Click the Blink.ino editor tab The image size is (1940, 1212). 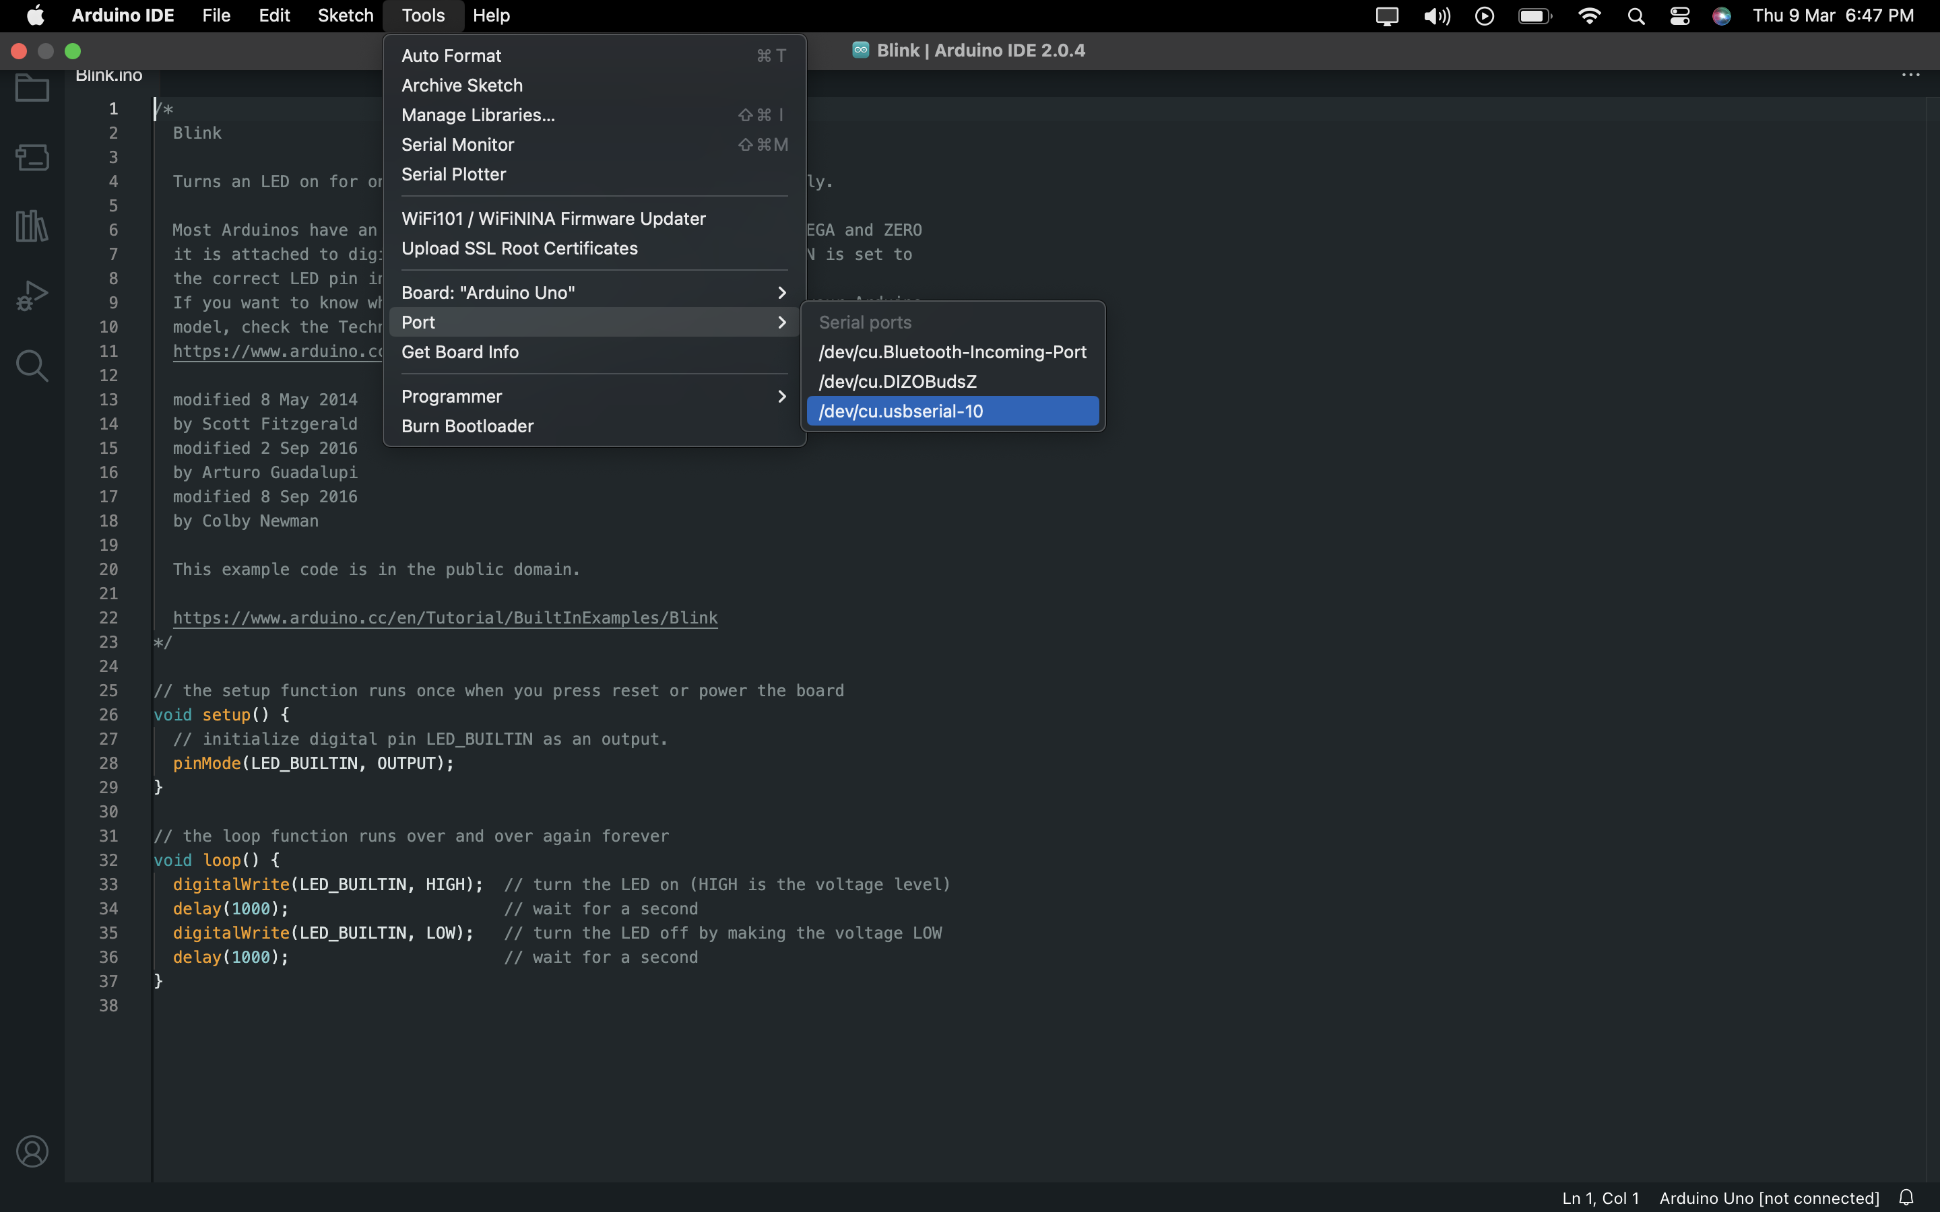[x=109, y=76]
